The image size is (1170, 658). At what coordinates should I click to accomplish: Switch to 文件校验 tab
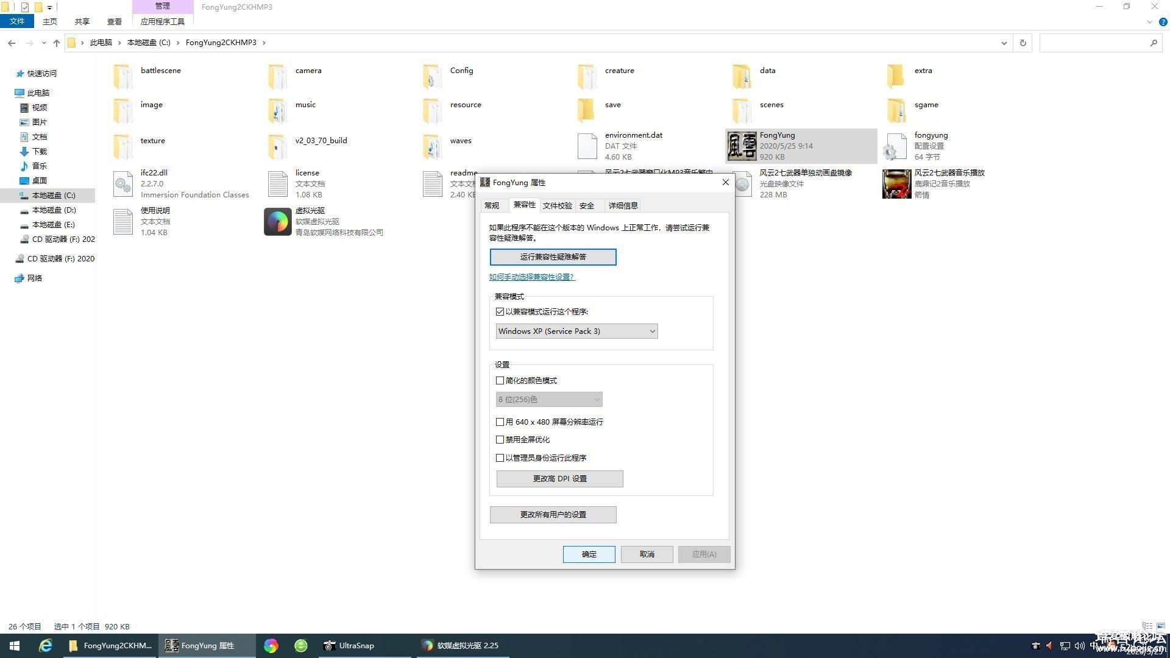(557, 205)
